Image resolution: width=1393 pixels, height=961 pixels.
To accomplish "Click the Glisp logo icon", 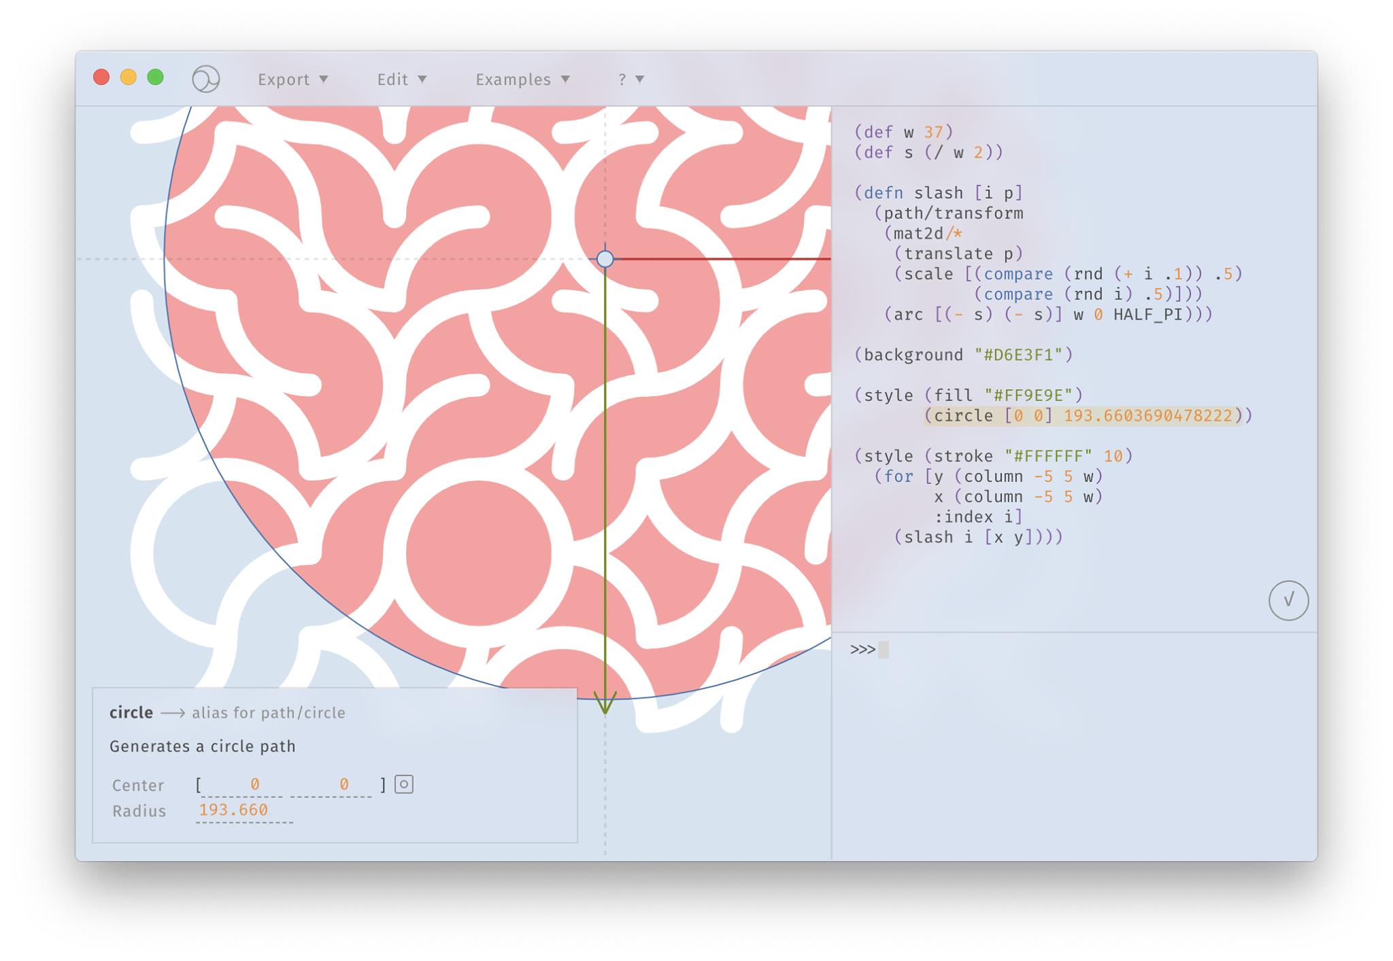I will (205, 79).
